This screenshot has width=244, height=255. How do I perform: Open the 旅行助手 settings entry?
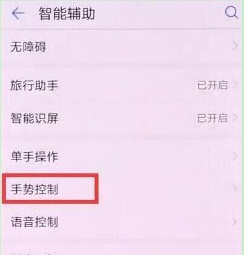click(122, 85)
